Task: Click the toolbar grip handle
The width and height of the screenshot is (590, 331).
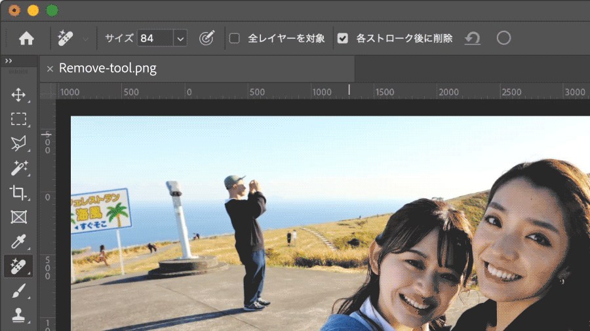Action: tap(18, 72)
